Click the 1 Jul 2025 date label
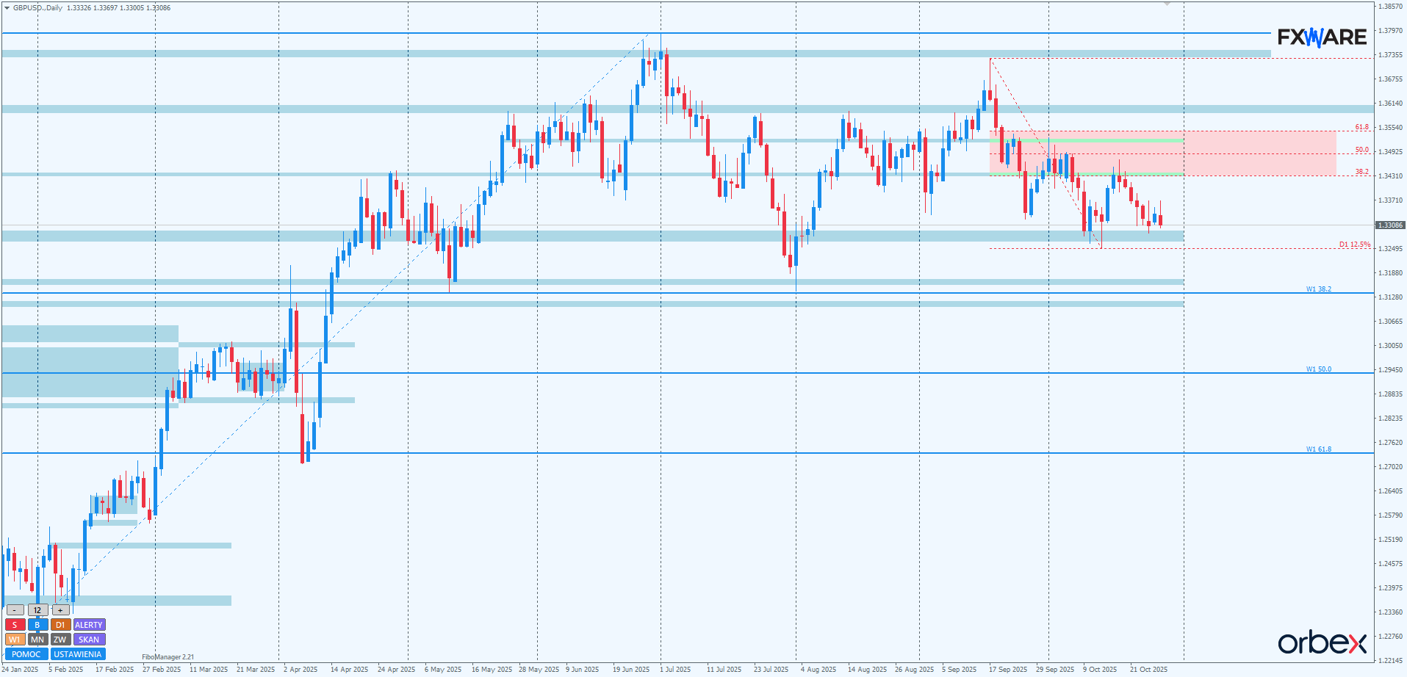Viewport: 1407px width, 677px height. pos(675,670)
